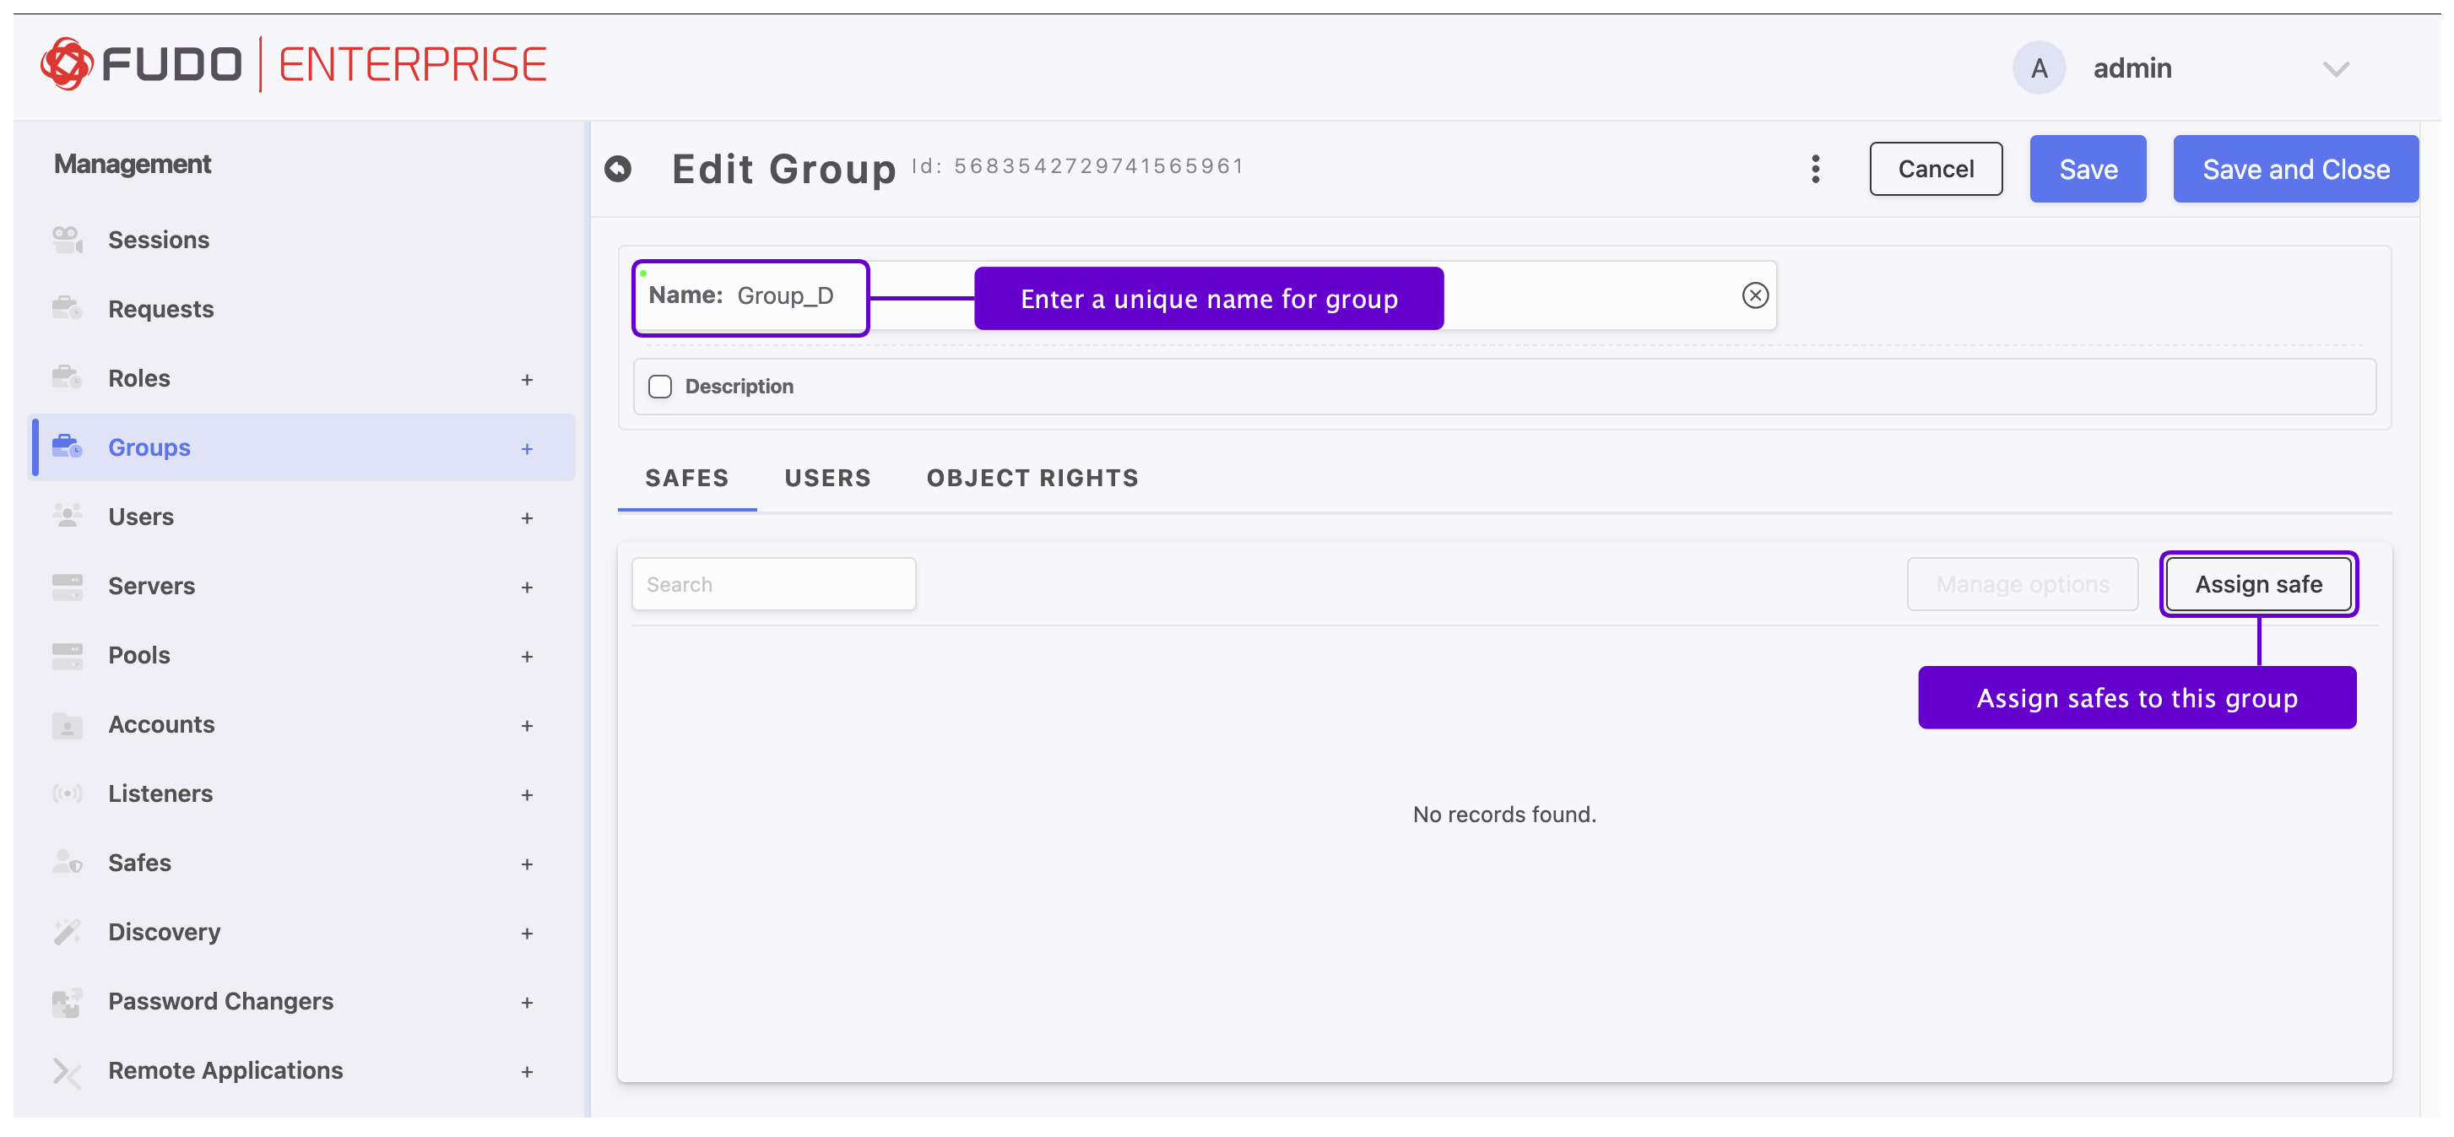Click the Cancel button
Image resolution: width=2454 pixels, height=1137 pixels.
pyautogui.click(x=1935, y=169)
